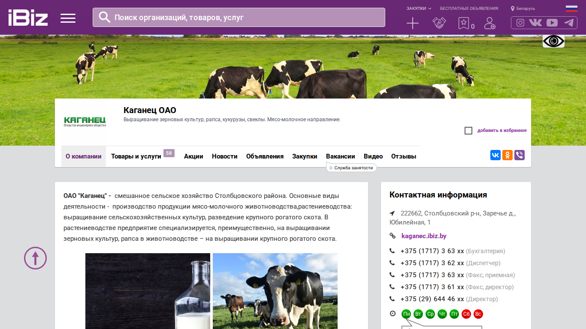Viewport: 586px width, 329px height.
Task: Share company page on VK
Action: (x=495, y=155)
